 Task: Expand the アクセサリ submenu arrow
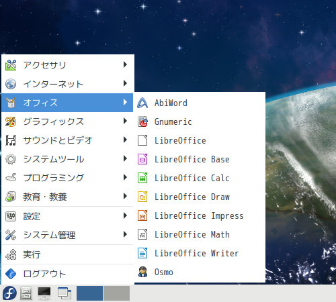pos(125,64)
